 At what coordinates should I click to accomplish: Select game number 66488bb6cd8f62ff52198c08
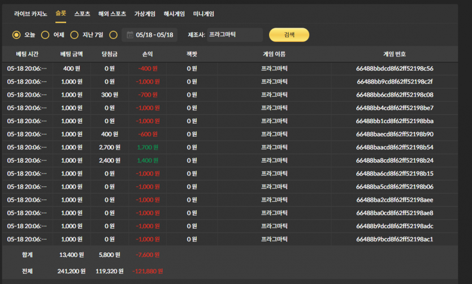click(395, 95)
